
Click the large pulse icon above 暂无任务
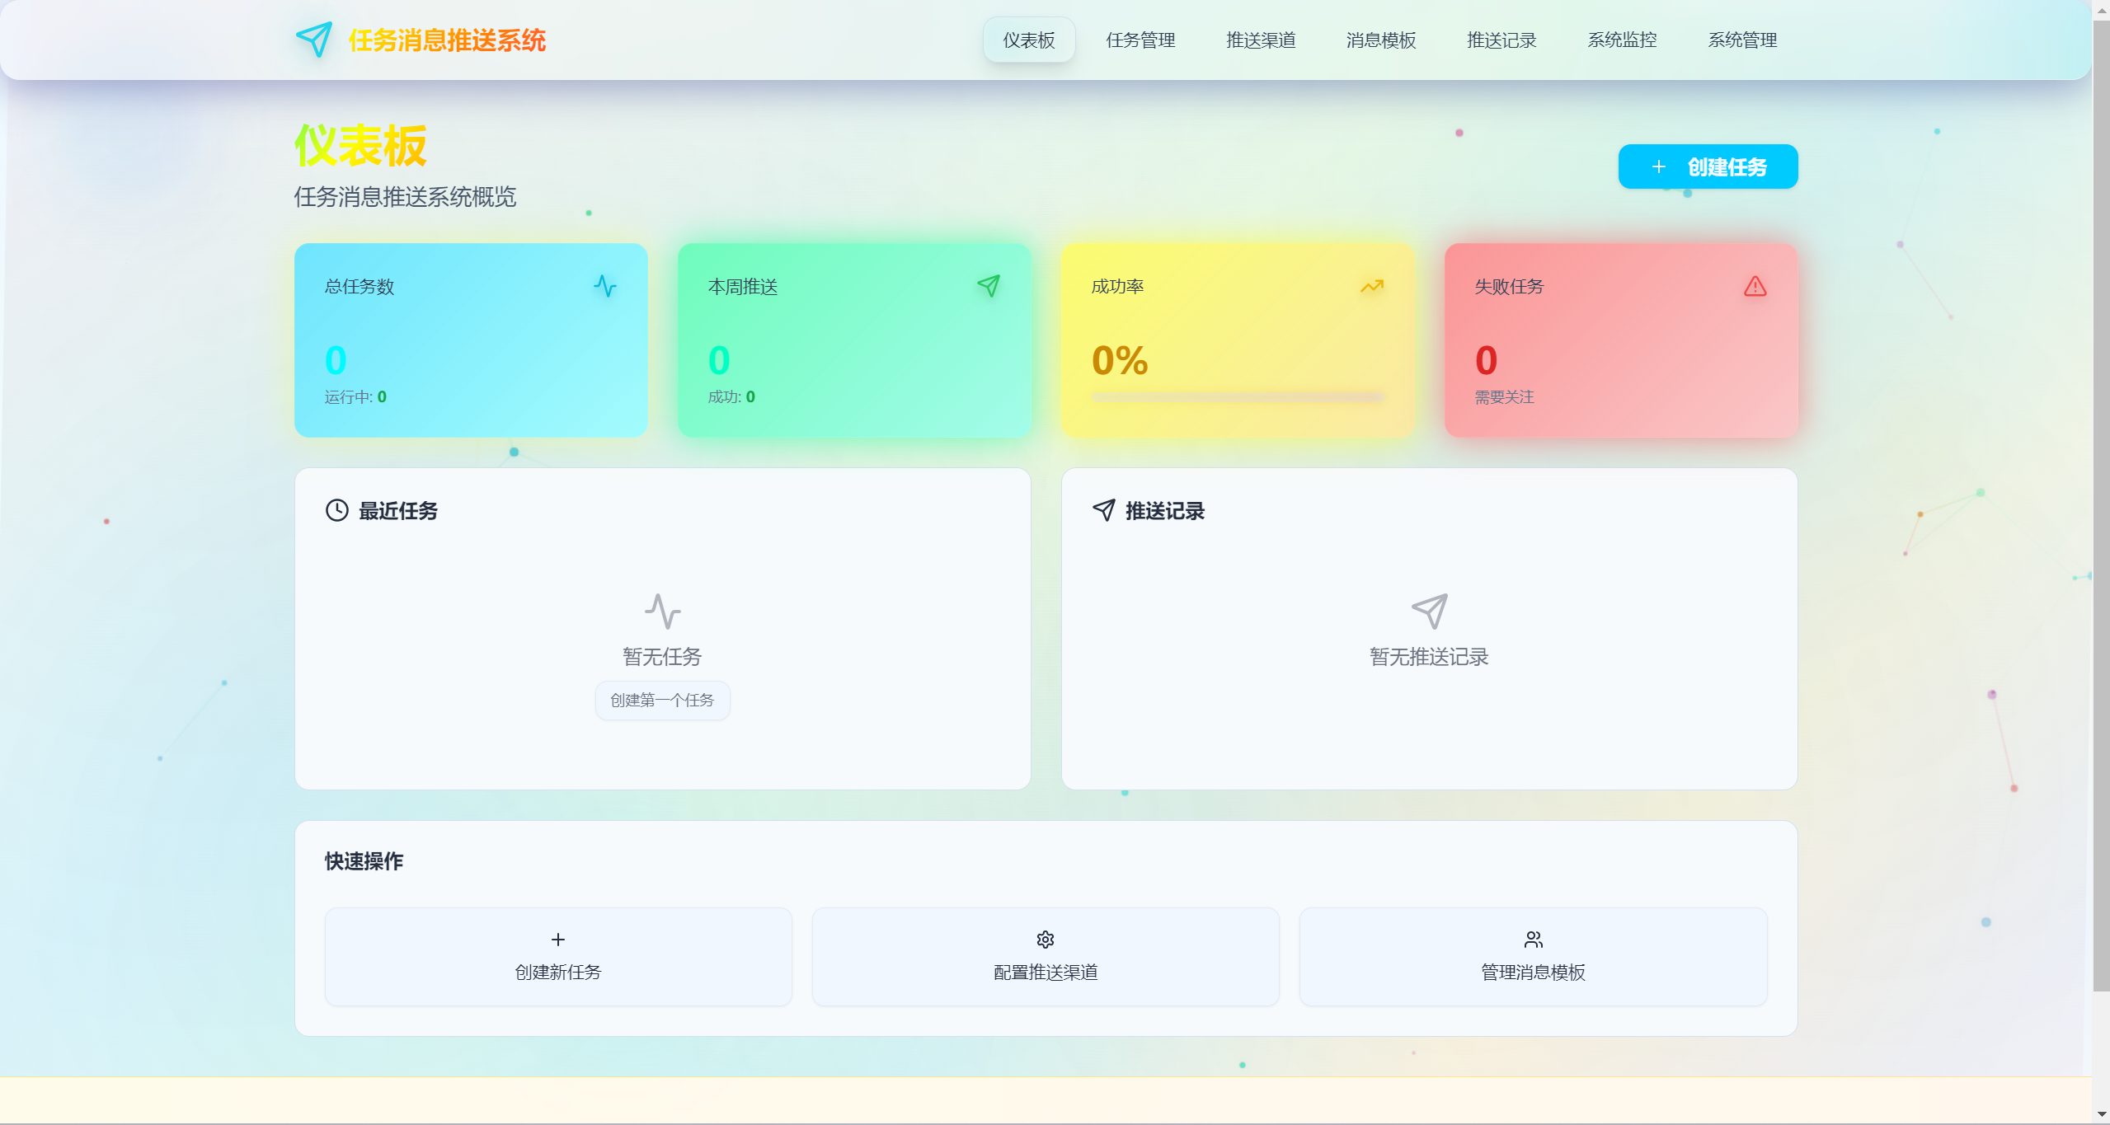tap(662, 612)
